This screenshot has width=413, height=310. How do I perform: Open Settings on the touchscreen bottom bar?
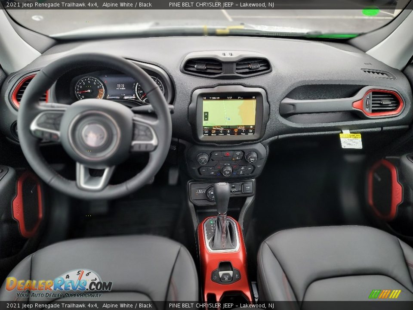point(250,132)
